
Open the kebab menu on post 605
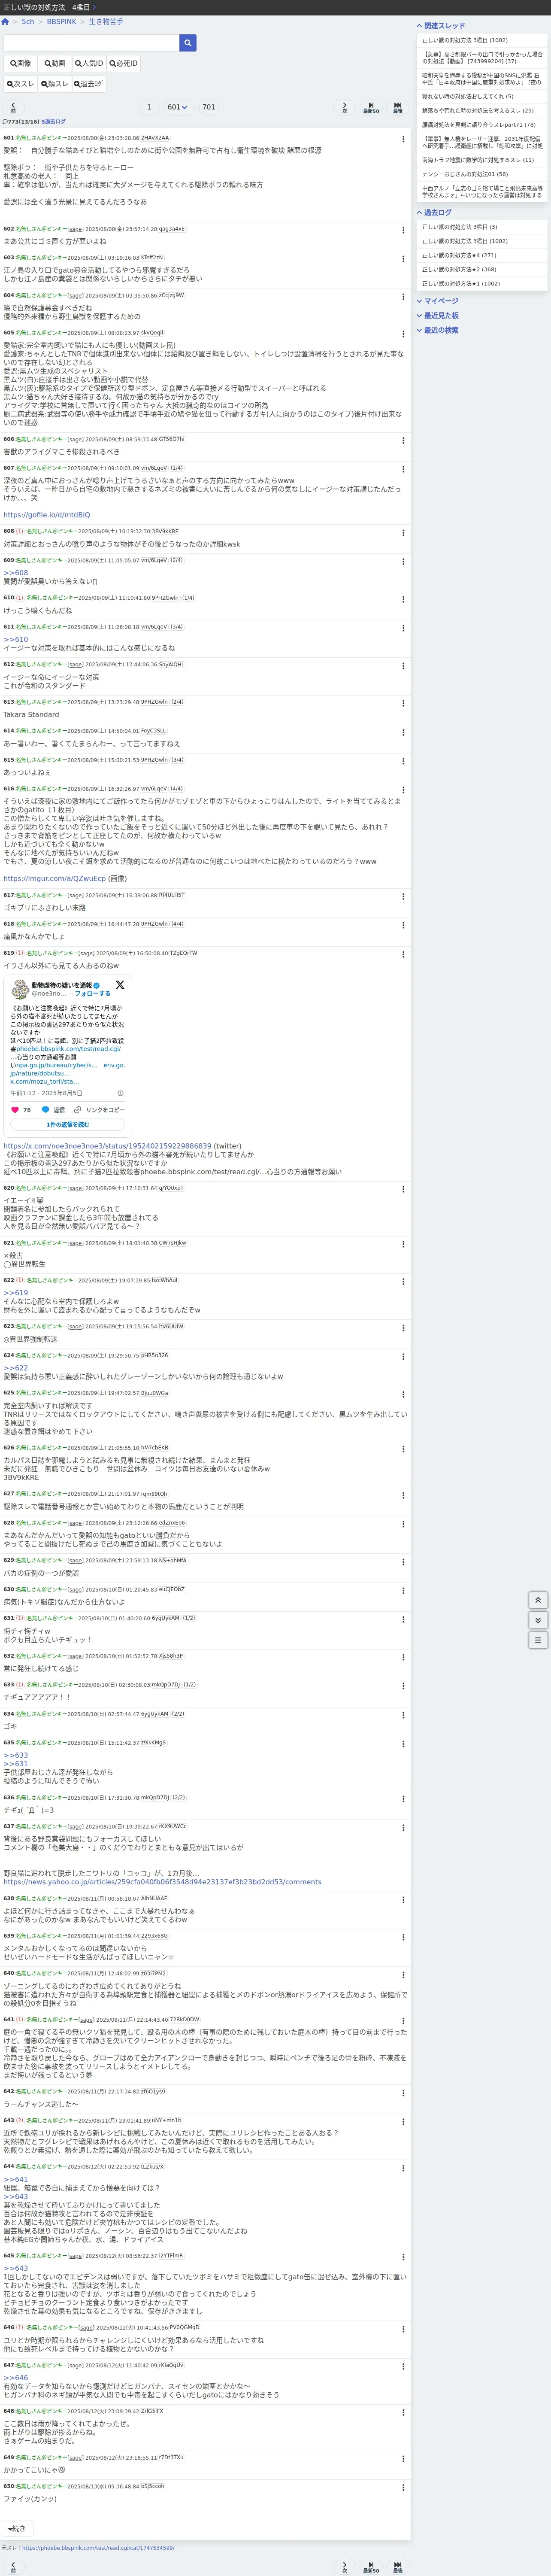[x=403, y=334]
